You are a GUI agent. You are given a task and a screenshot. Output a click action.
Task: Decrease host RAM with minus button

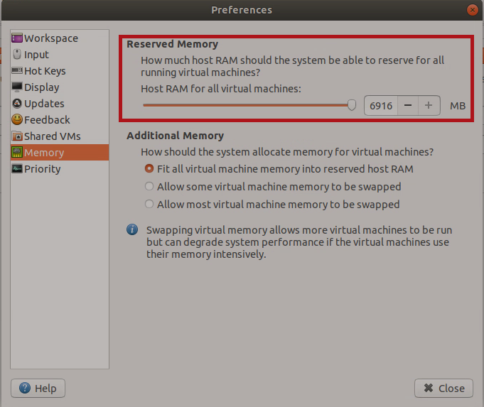point(408,106)
